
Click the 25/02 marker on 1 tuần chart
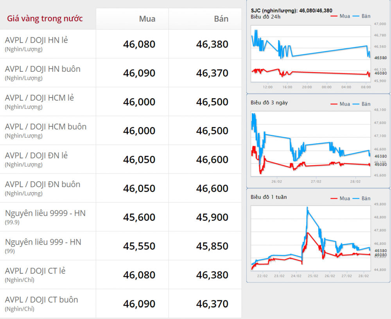[x=313, y=276]
